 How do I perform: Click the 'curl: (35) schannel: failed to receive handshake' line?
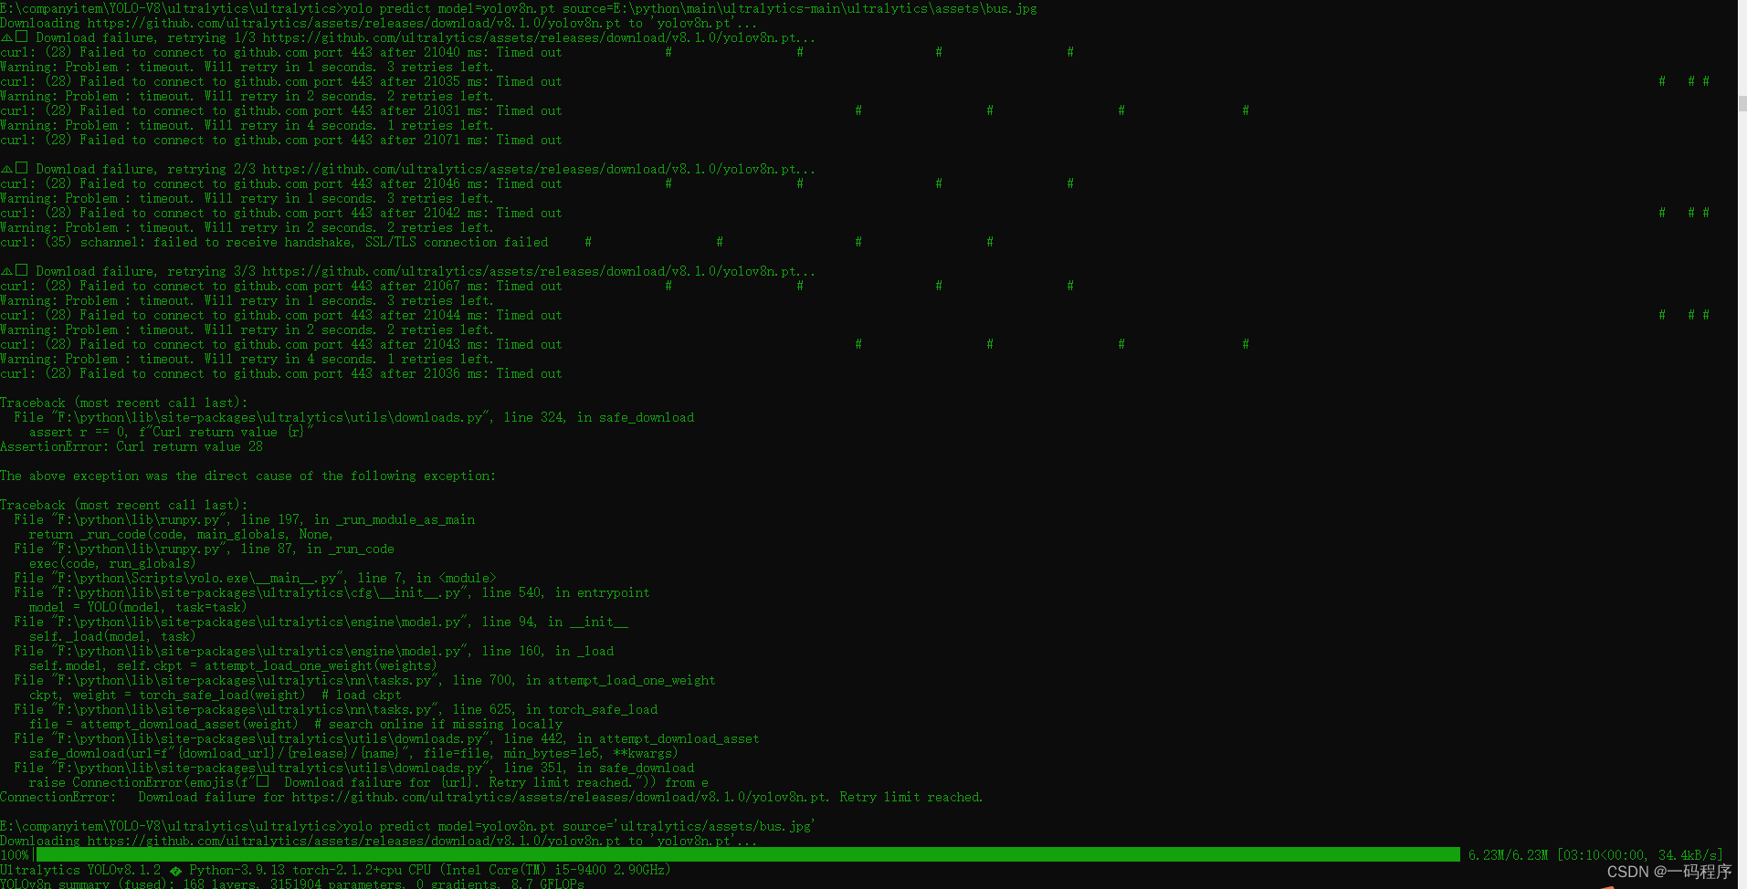coord(274,242)
